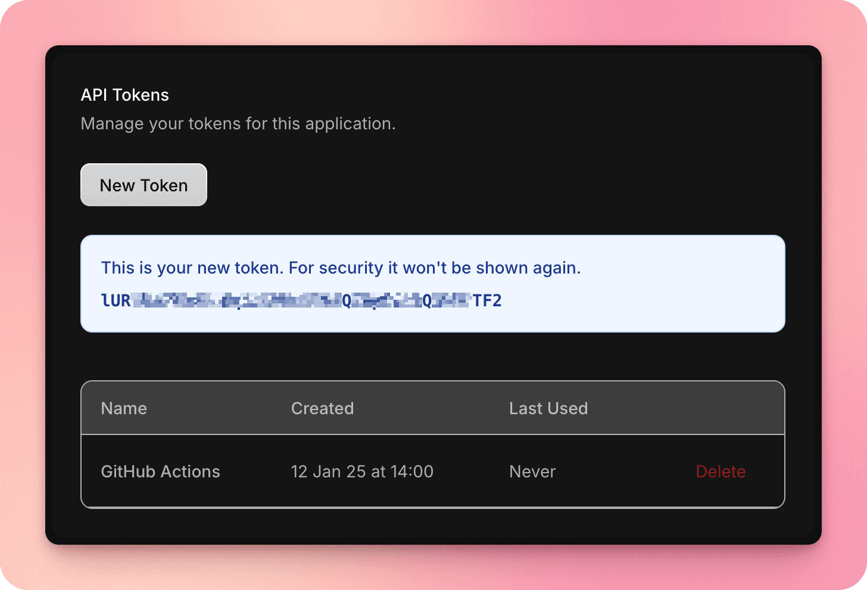Select the newly generated API token string
The image size is (867, 590).
coord(301,300)
